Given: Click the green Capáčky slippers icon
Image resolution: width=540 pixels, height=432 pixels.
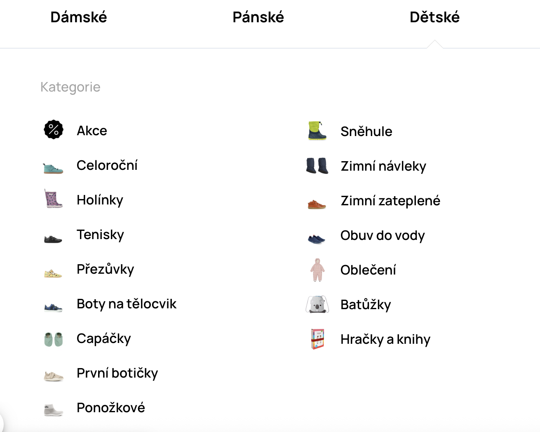Looking at the screenshot, I should point(54,339).
